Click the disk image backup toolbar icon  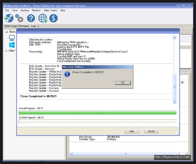coord(9,18)
